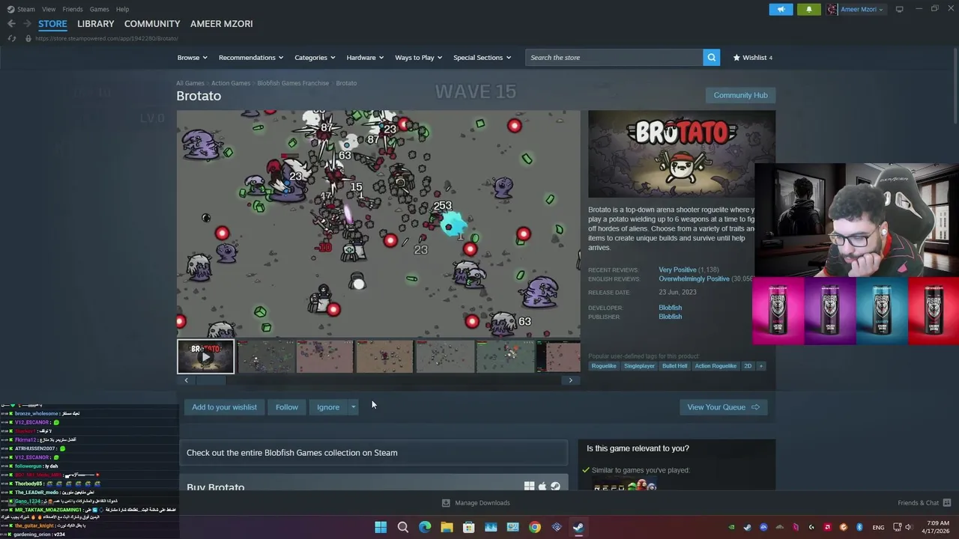Viewport: 959px width, 539px height.
Task: Open the Wishlist star link
Action: pyautogui.click(x=752, y=58)
